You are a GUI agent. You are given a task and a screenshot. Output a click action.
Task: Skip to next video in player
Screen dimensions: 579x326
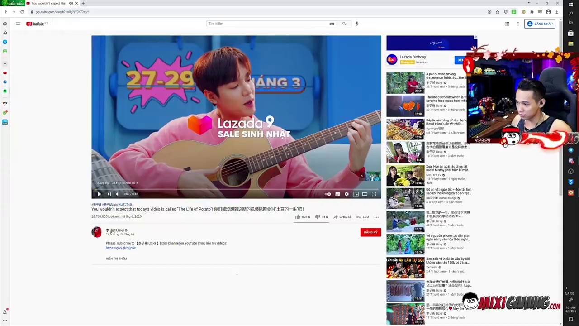pos(109,194)
